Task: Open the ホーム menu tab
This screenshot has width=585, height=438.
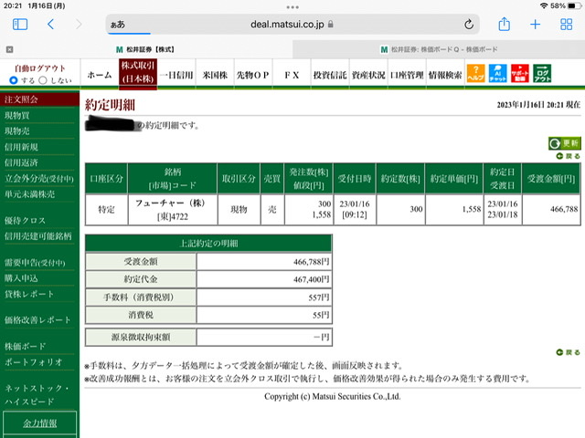Action: 100,75
